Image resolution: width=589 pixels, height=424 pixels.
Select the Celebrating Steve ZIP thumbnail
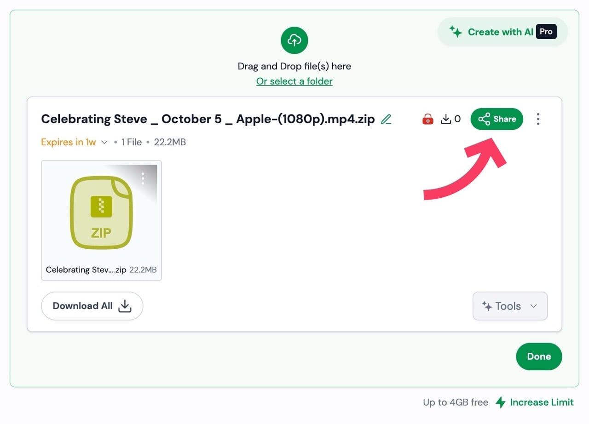click(101, 212)
